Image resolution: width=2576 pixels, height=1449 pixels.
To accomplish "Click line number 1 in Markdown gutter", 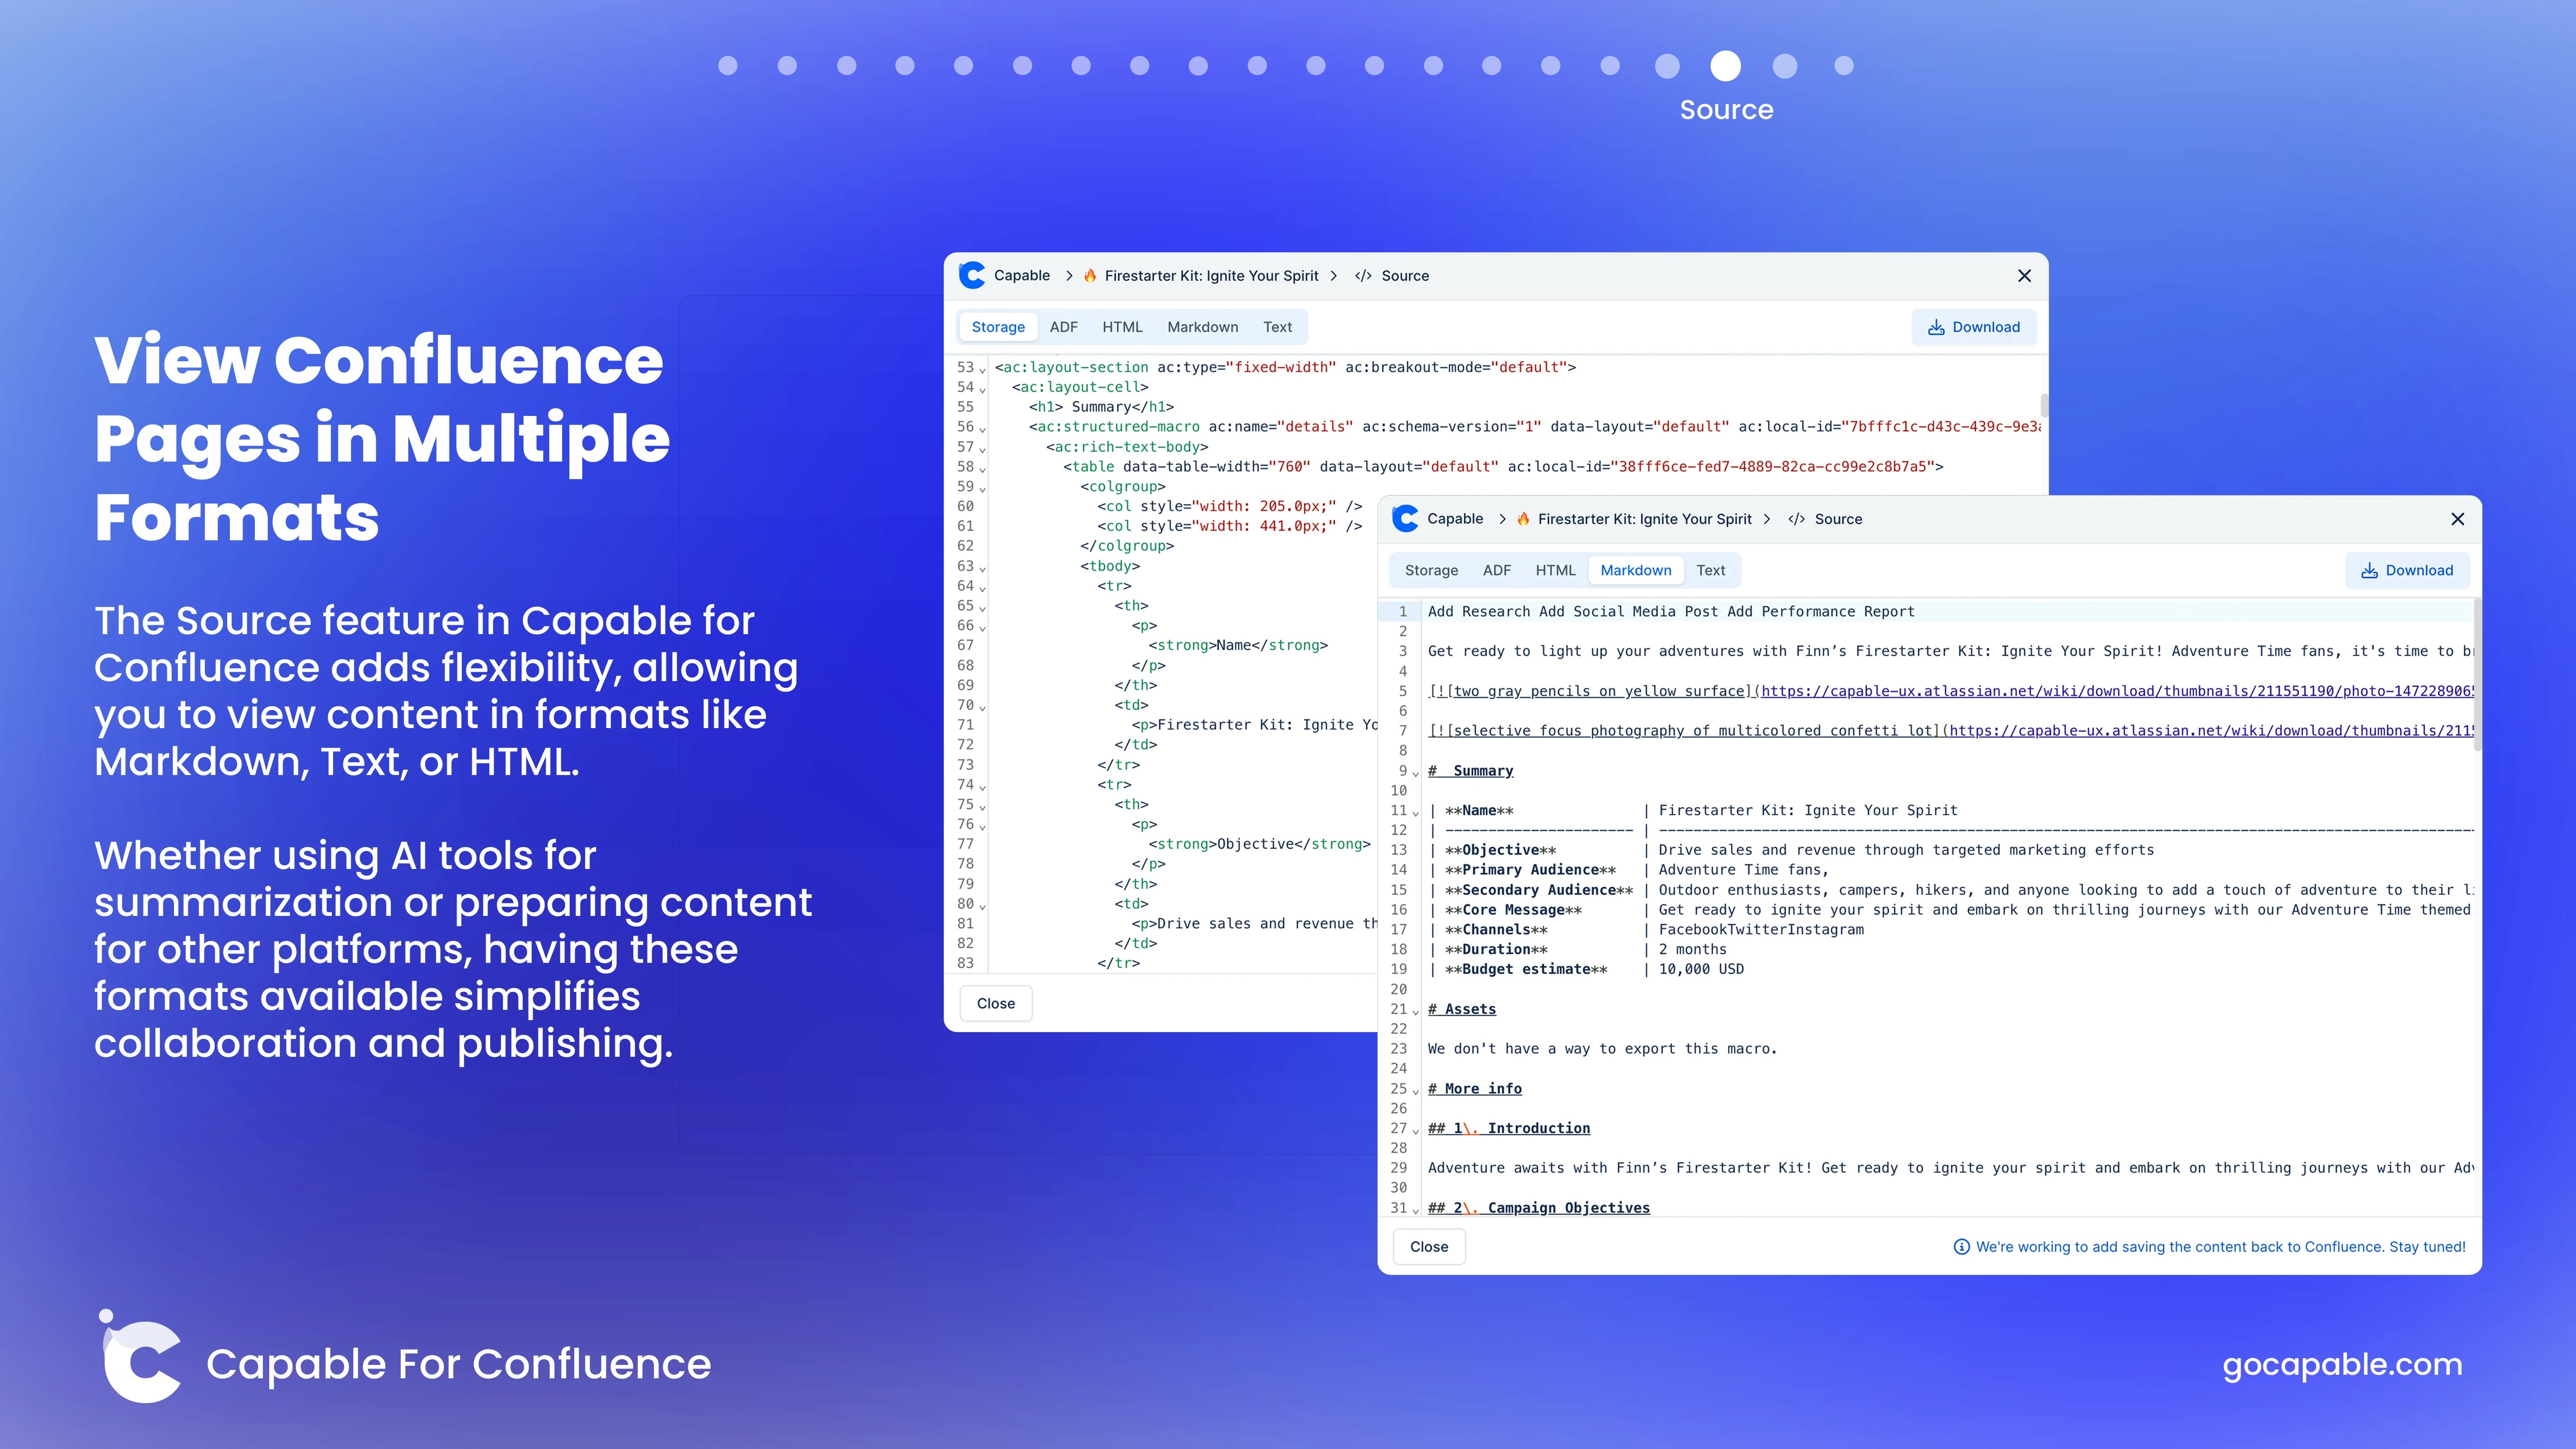I will pos(1402,611).
